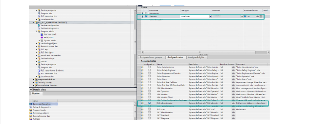Check the Anonymous user checkbox

pos(146,13)
